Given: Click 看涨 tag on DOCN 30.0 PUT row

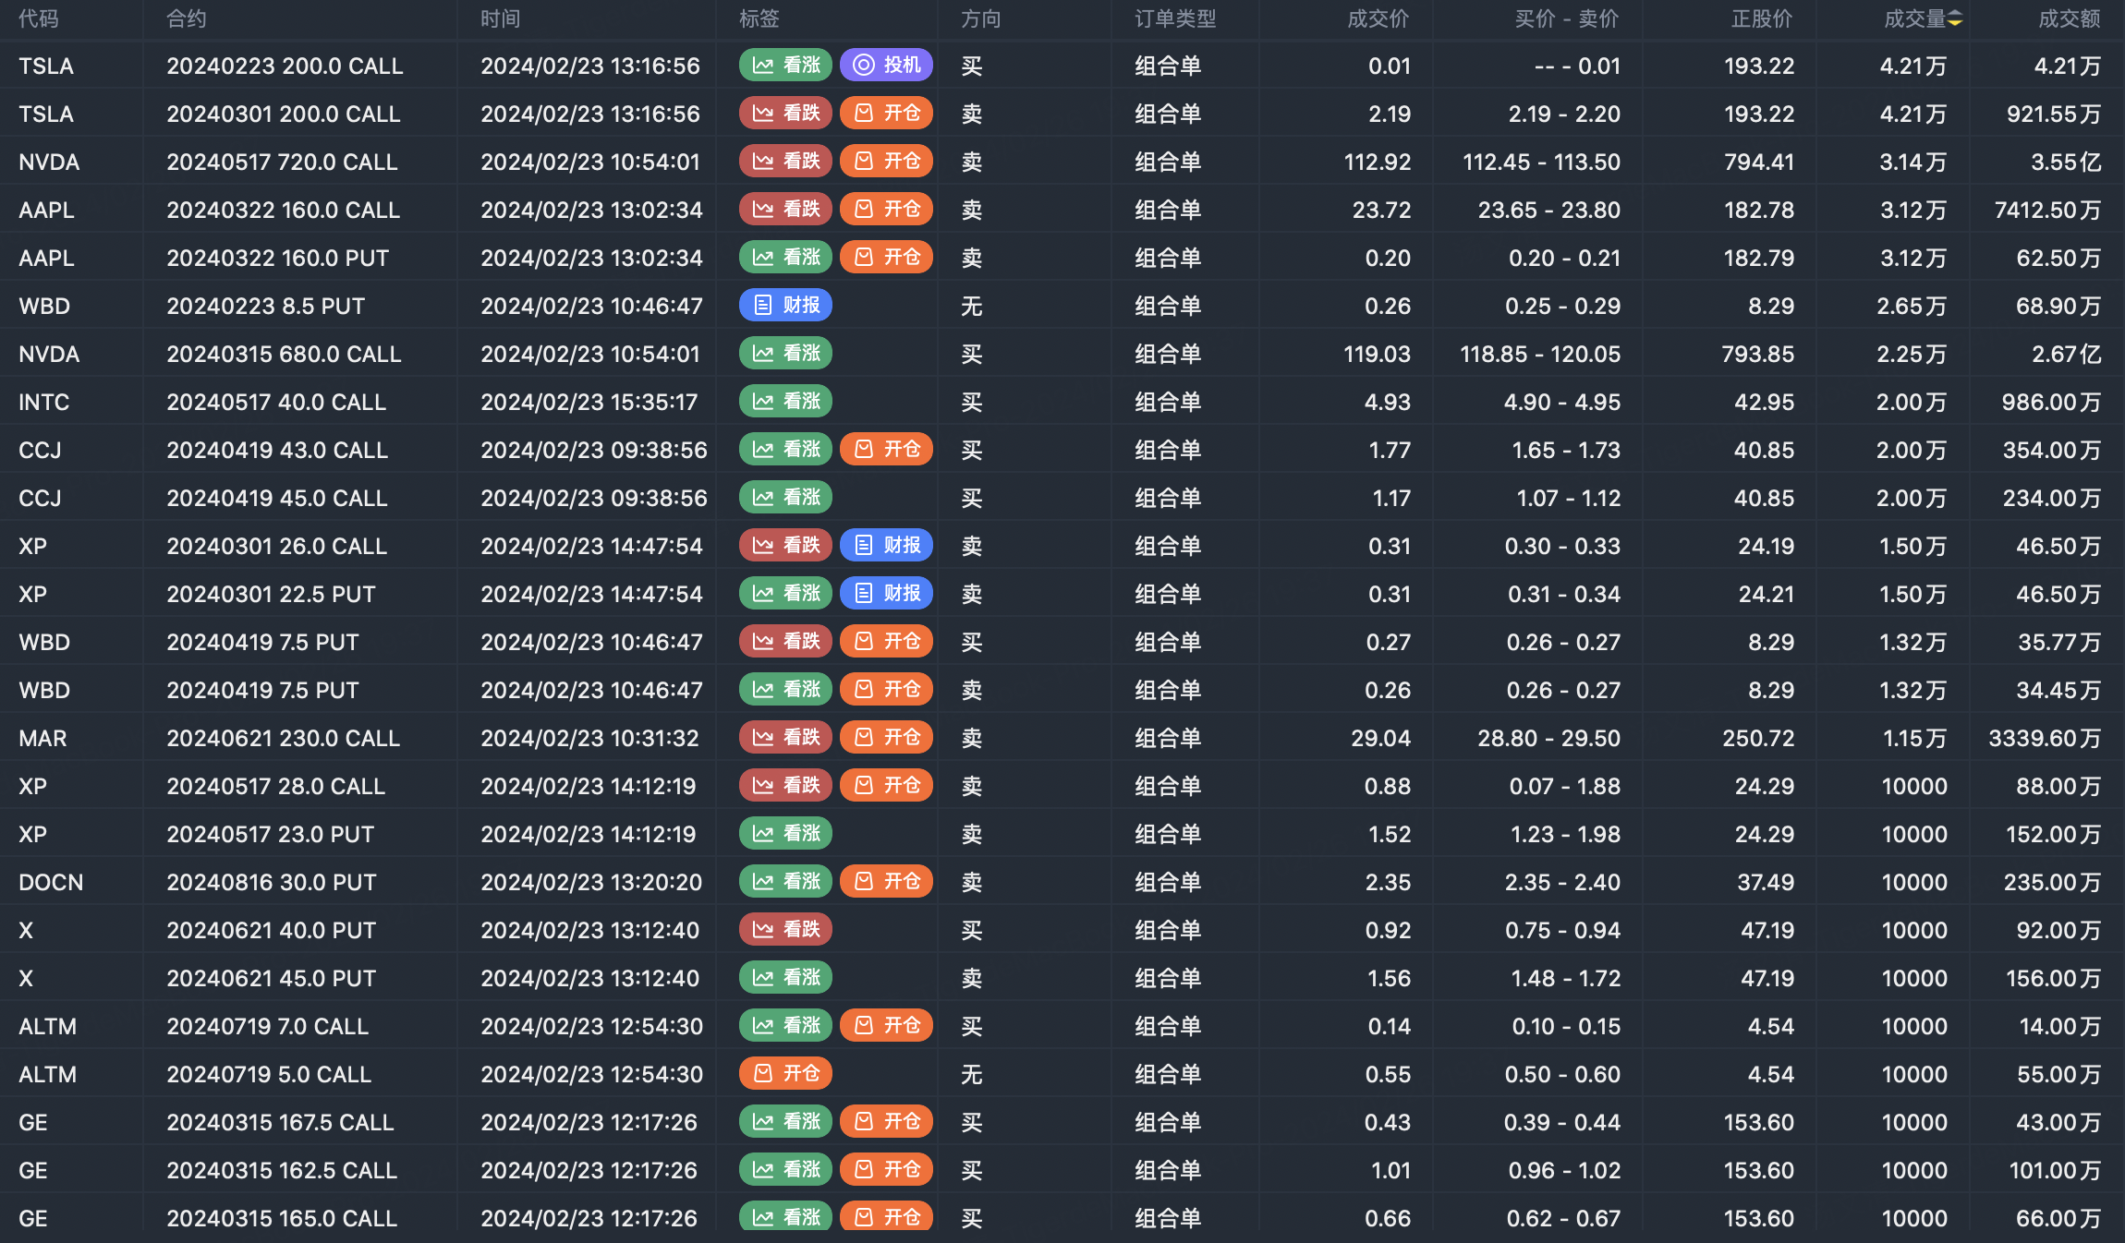Looking at the screenshot, I should [x=785, y=881].
